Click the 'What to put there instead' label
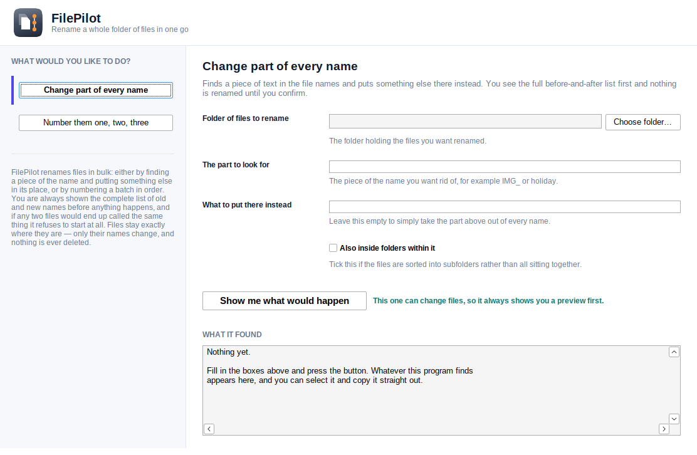 [x=247, y=205]
